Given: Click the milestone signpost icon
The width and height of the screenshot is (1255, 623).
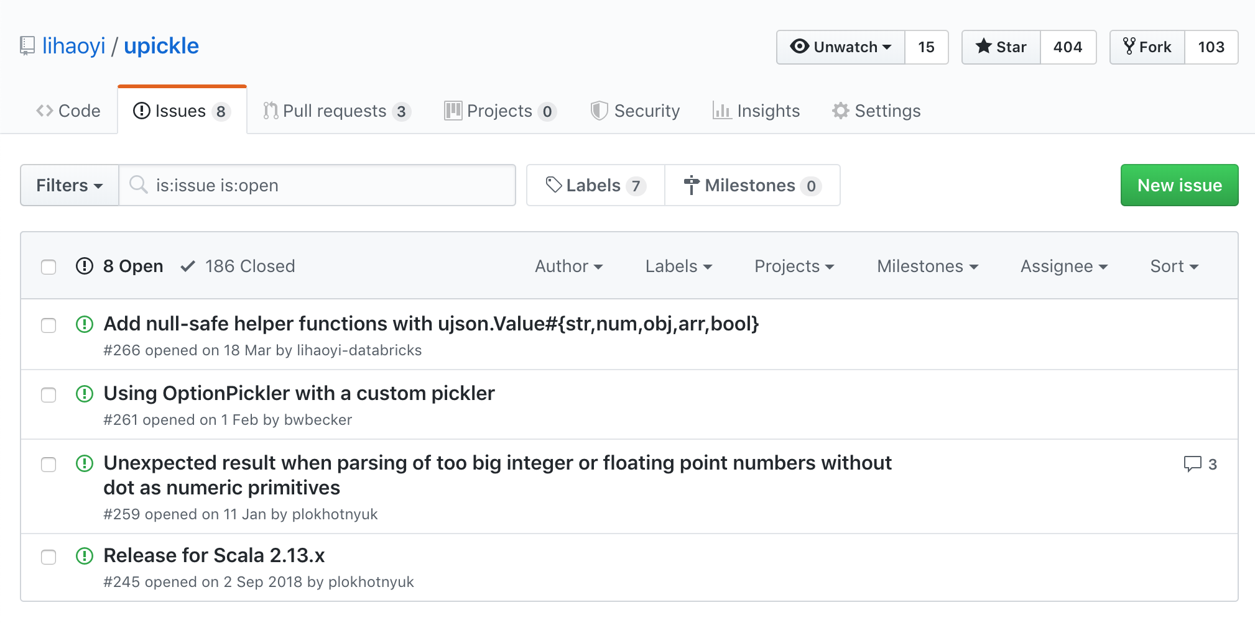Looking at the screenshot, I should click(691, 185).
